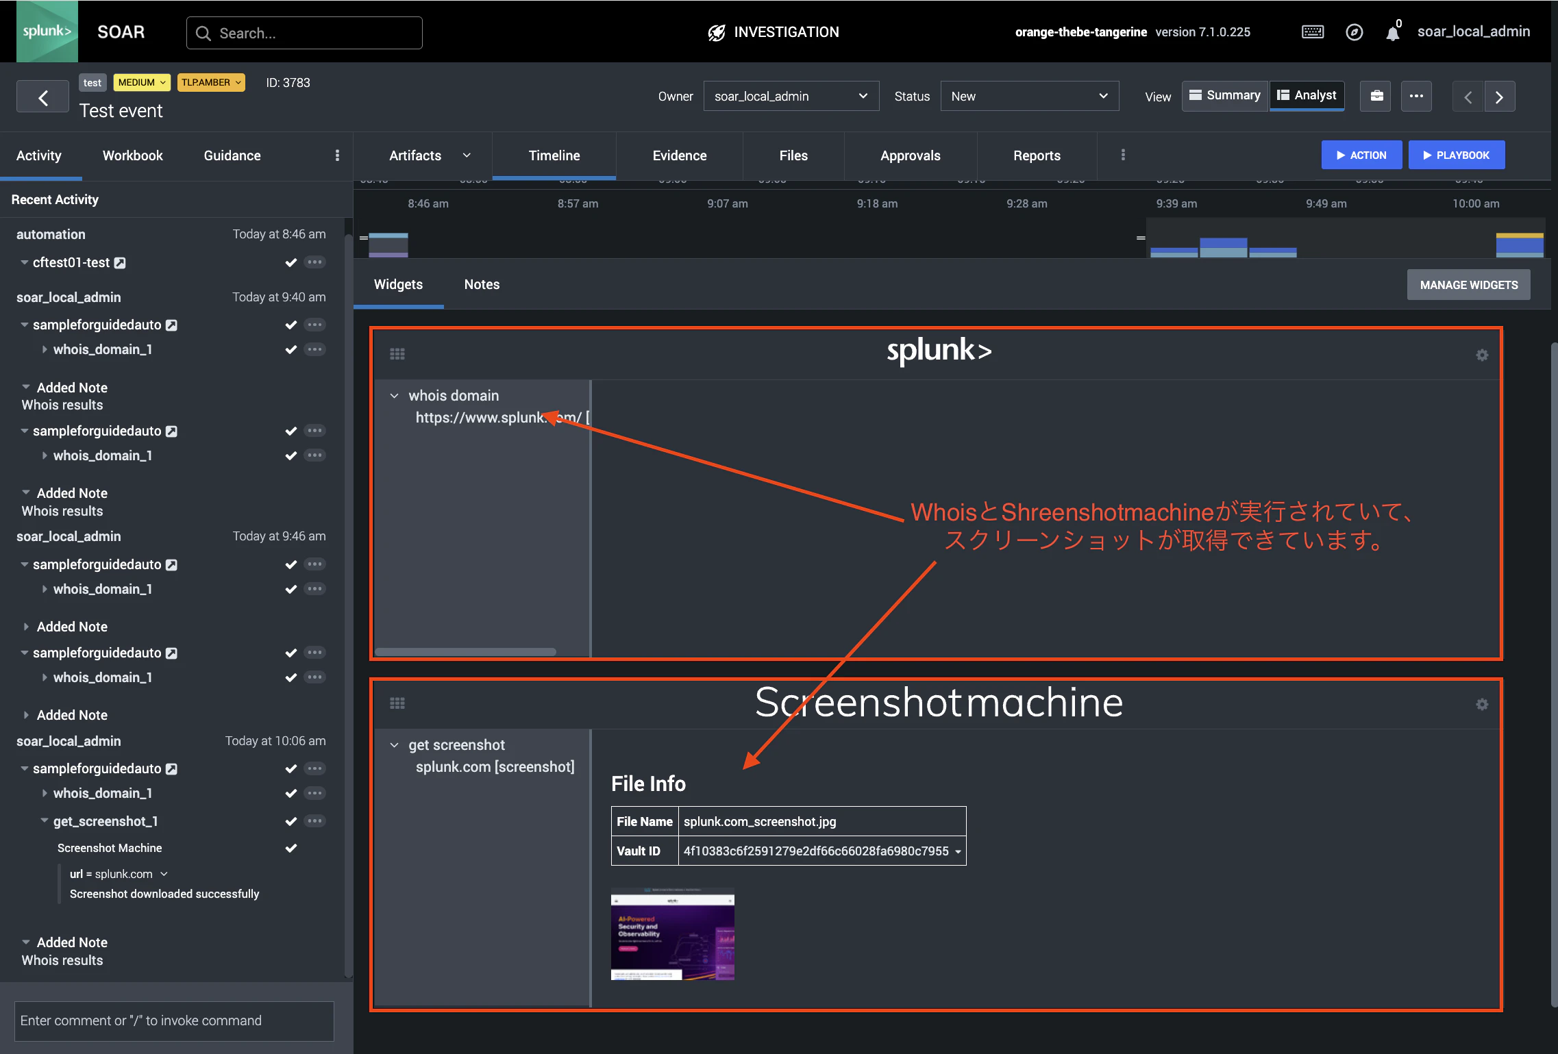Open cftest01-test playbook link icon
This screenshot has height=1054, width=1558.
pyautogui.click(x=120, y=263)
